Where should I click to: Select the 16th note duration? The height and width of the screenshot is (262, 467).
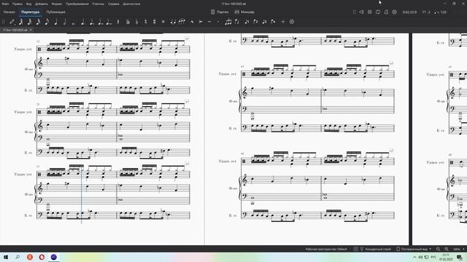(x=39, y=22)
